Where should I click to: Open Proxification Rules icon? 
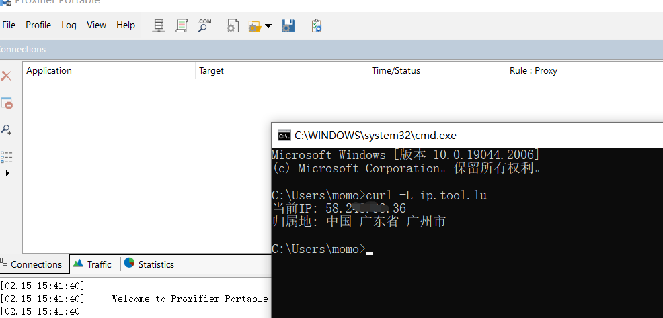(181, 25)
